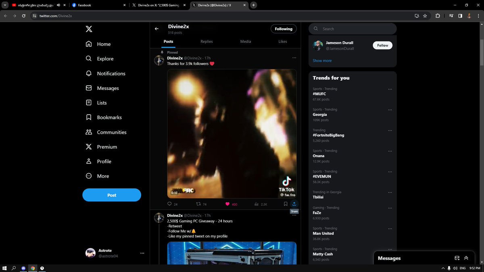Compose new message in Messages drawer
484x272 pixels.
click(x=457, y=258)
